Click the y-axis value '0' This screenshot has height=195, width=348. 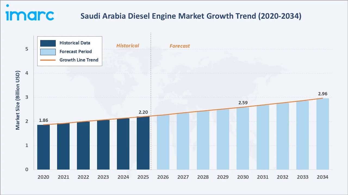pyautogui.click(x=27, y=170)
